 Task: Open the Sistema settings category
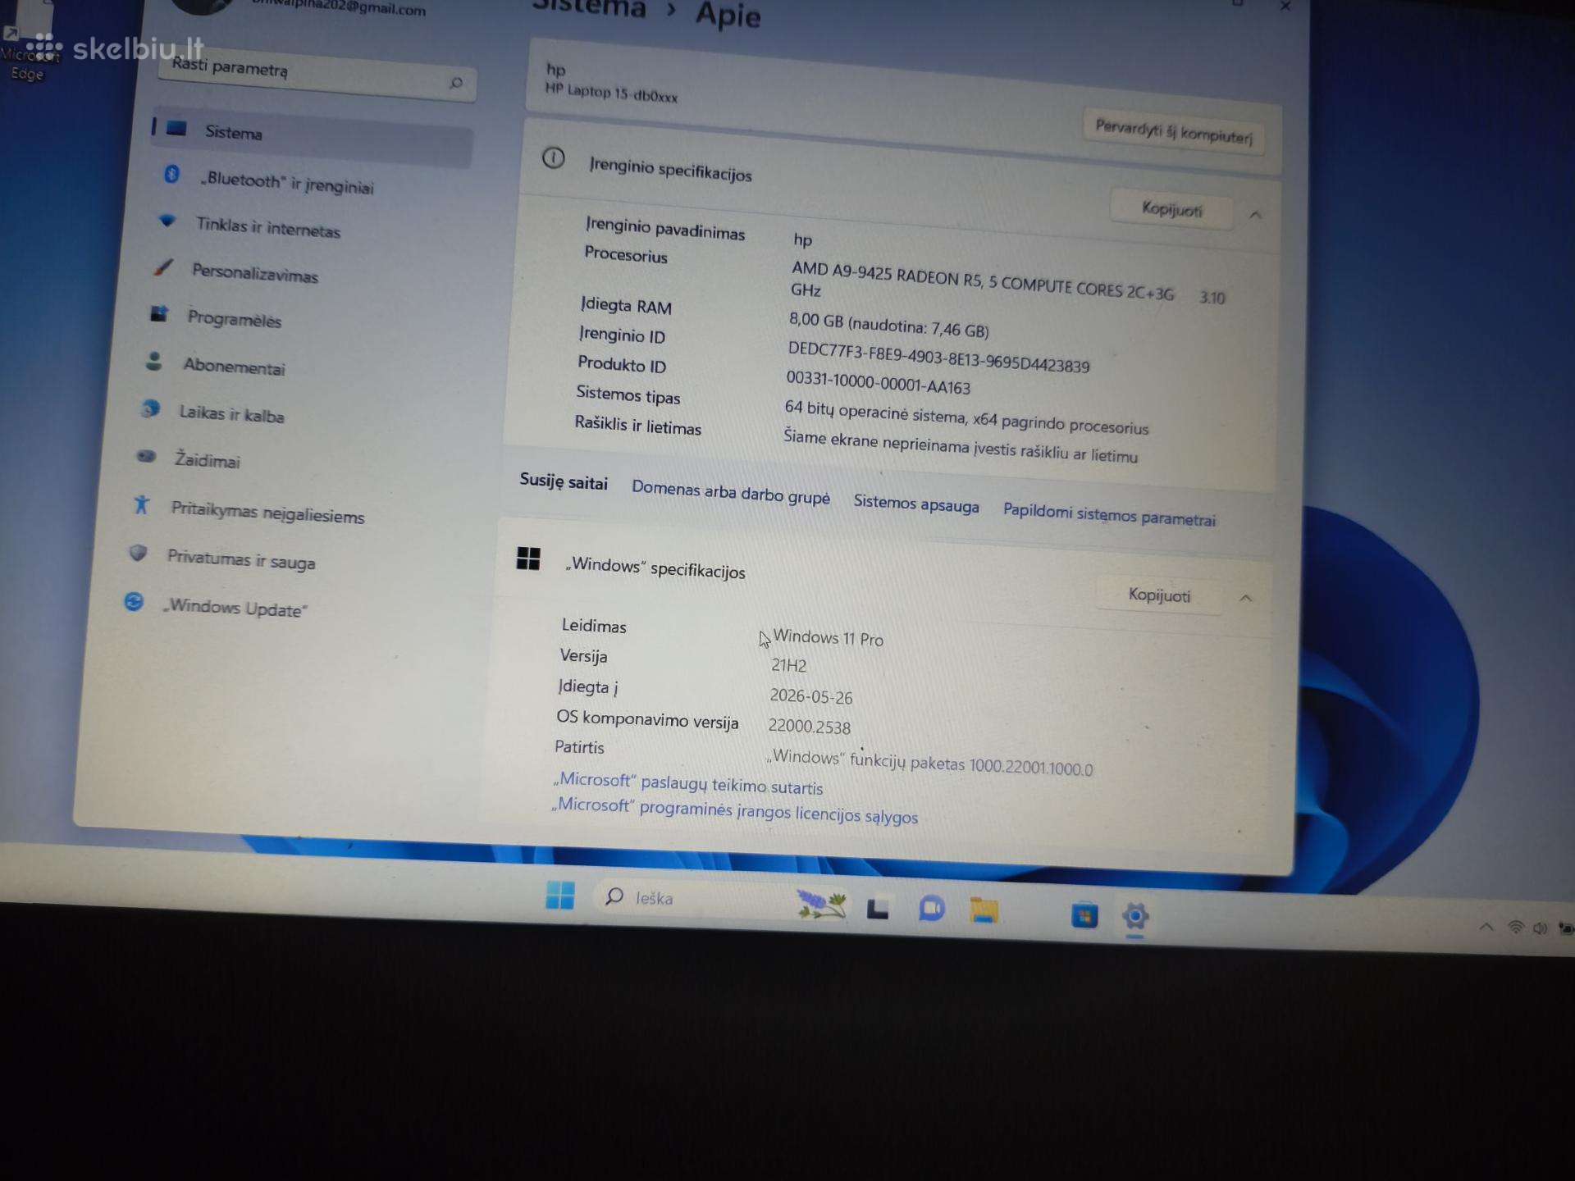pyautogui.click(x=313, y=136)
